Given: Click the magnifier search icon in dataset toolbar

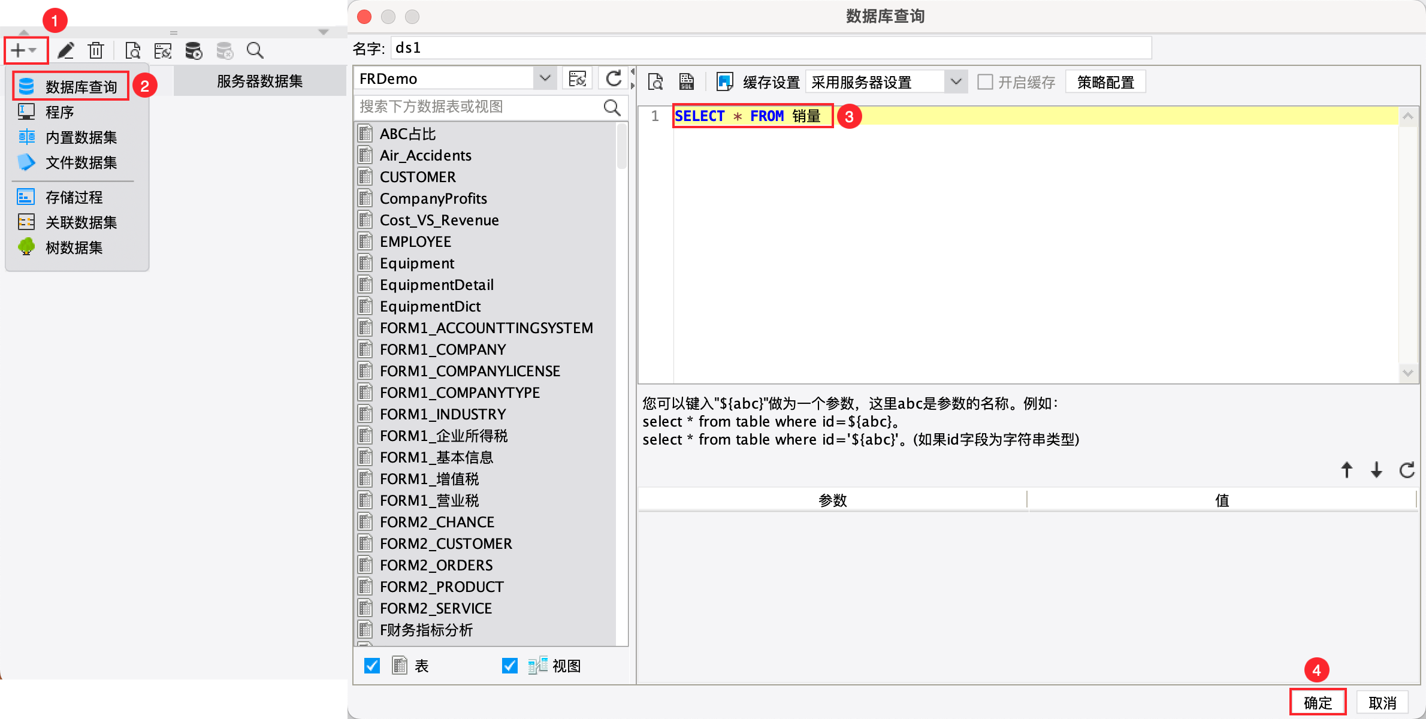Looking at the screenshot, I should [x=255, y=51].
